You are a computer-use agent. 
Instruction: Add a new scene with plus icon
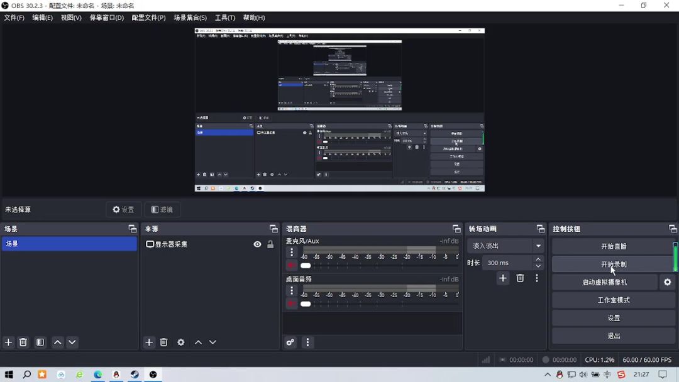pyautogui.click(x=9, y=342)
